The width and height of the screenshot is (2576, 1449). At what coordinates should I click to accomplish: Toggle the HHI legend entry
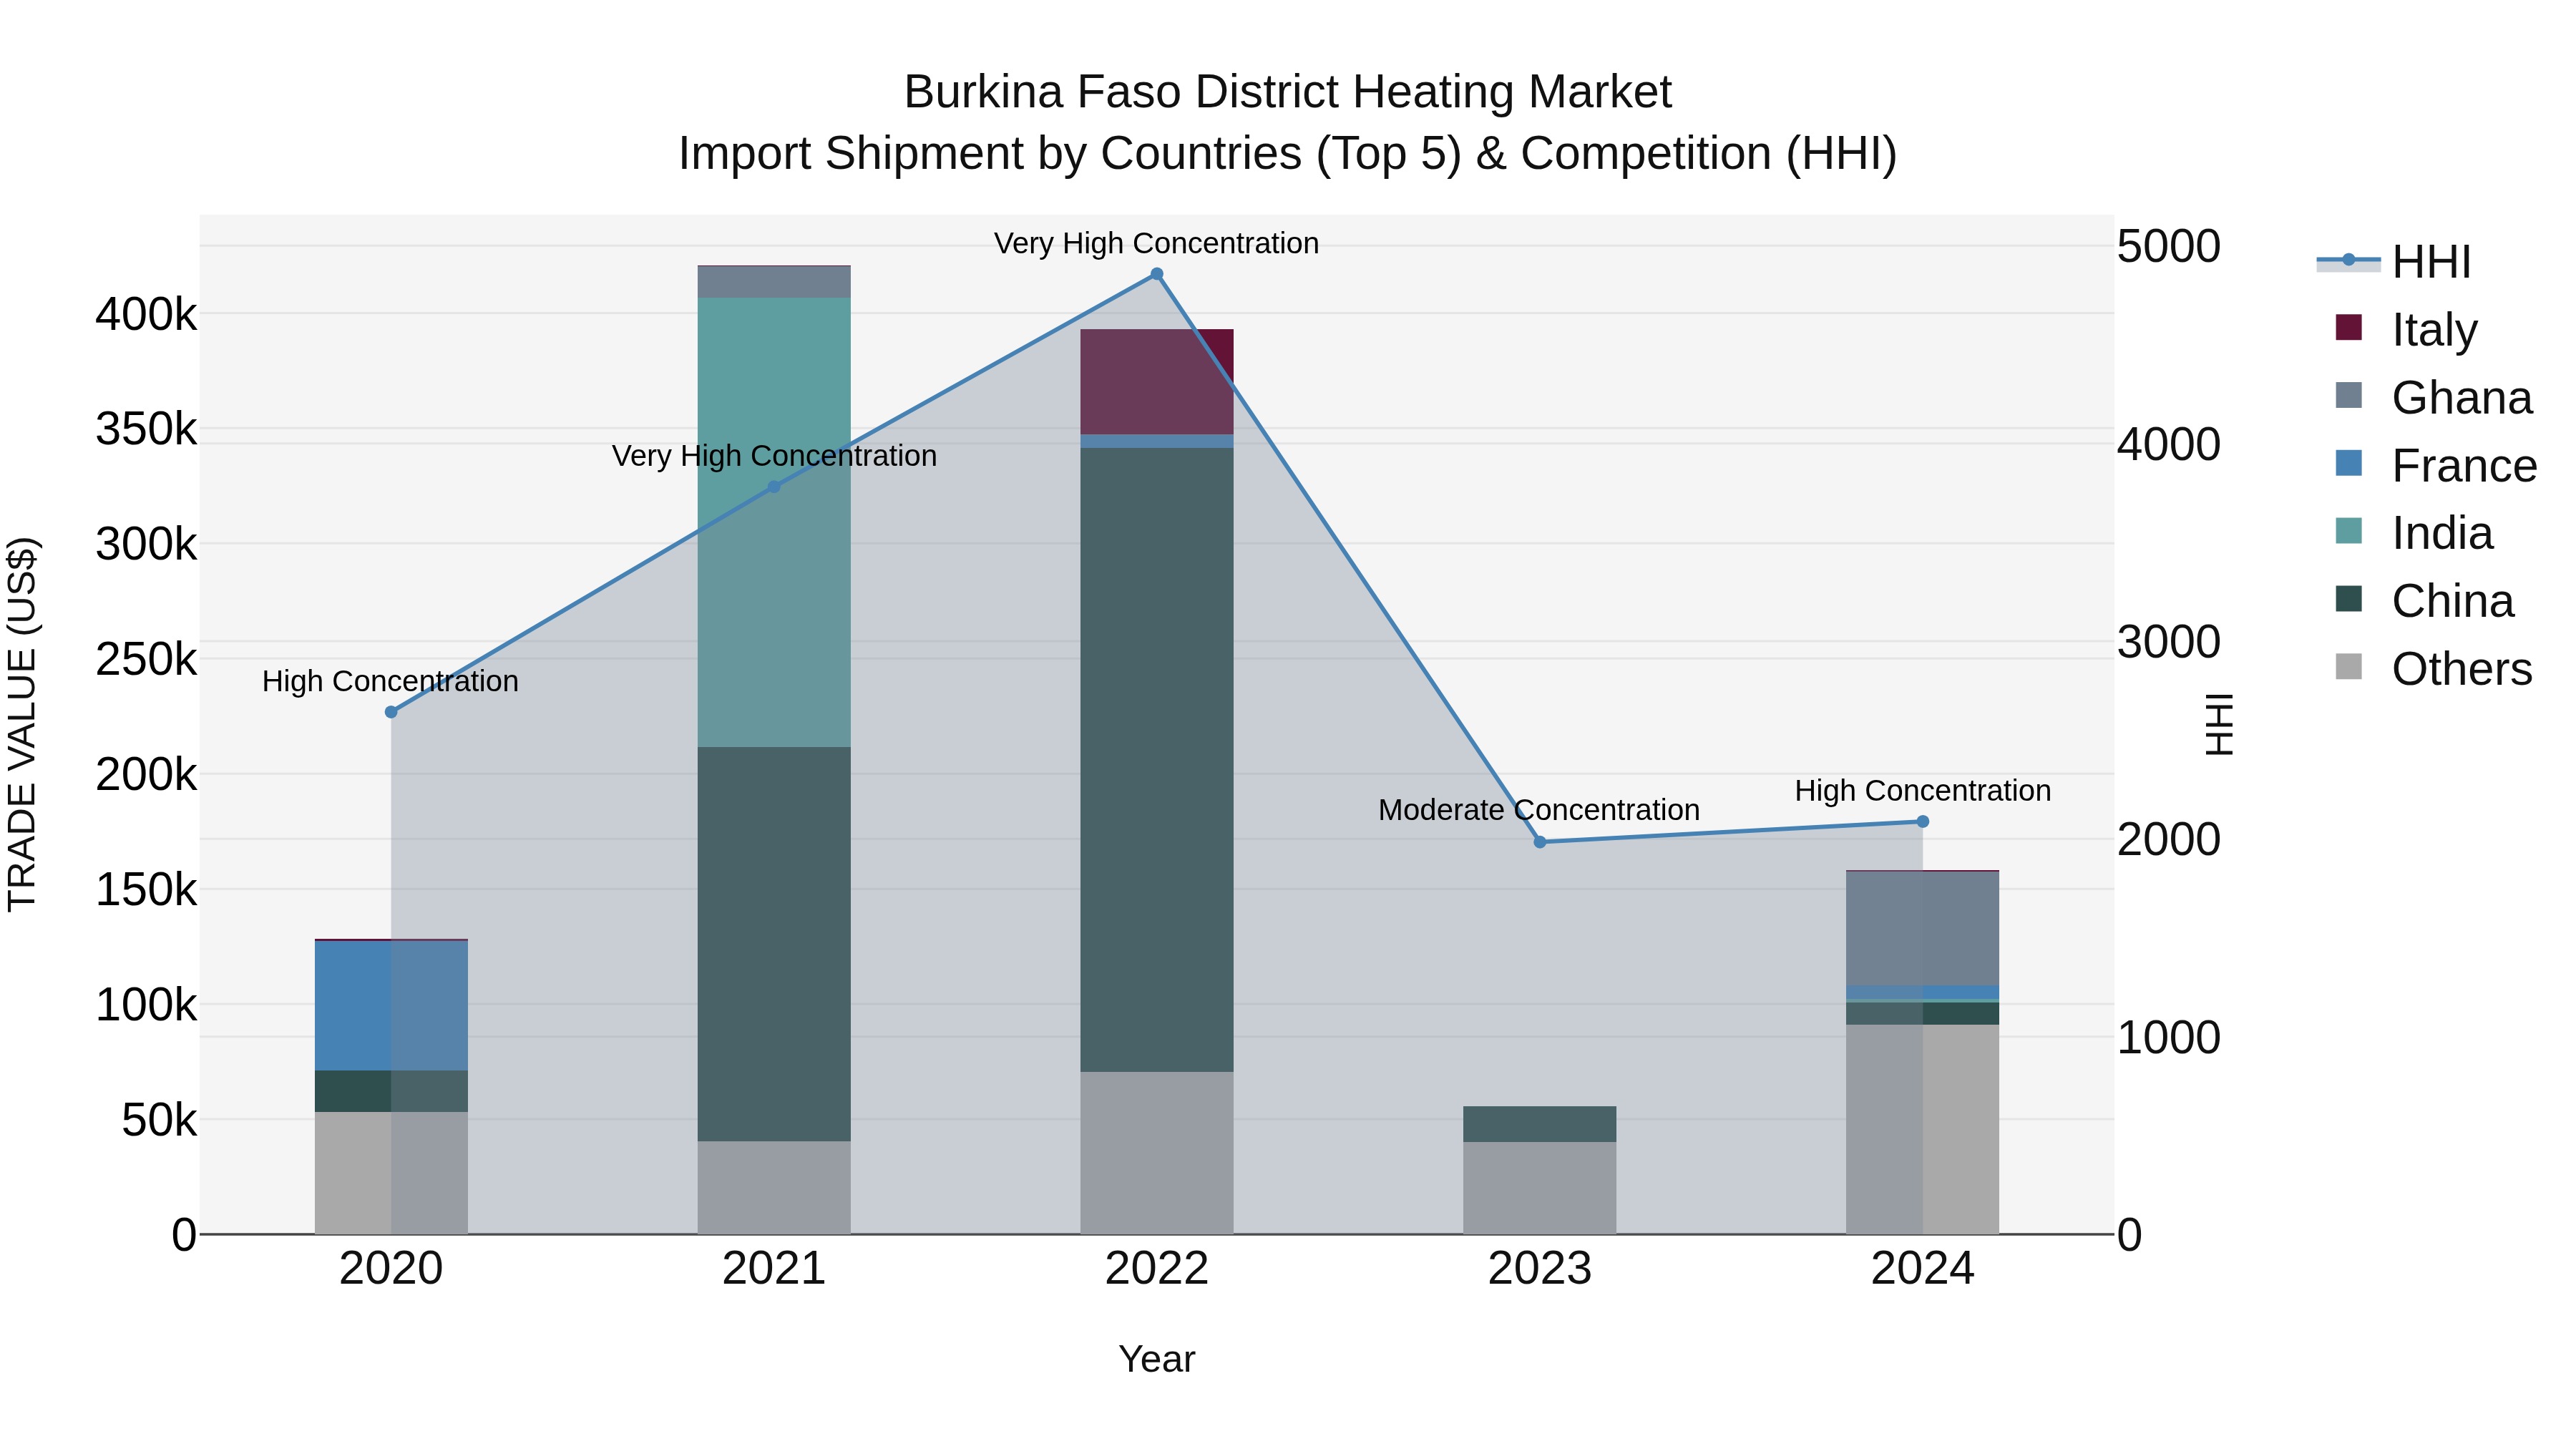point(2394,262)
